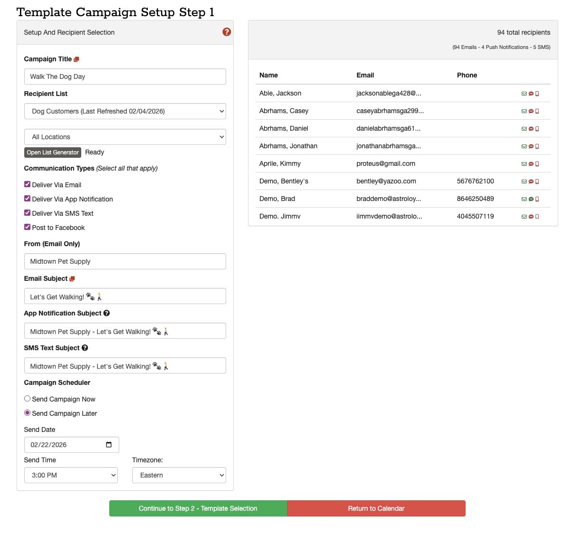Click the App Notification Subject help icon
This screenshot has width=572, height=535.
[106, 313]
